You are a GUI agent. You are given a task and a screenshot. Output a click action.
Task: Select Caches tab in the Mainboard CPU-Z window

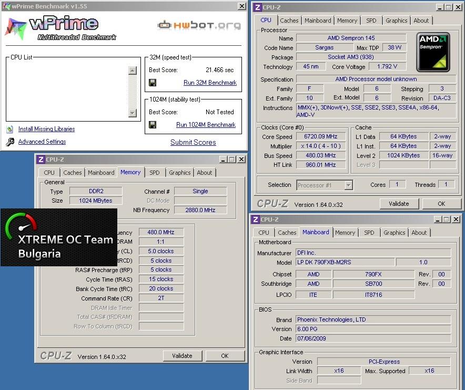287,233
